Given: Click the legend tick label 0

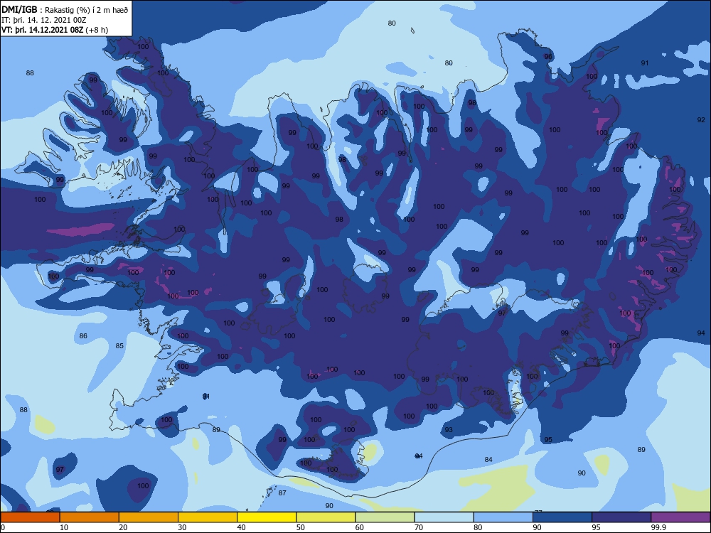Looking at the screenshot, I should pyautogui.click(x=3, y=527).
